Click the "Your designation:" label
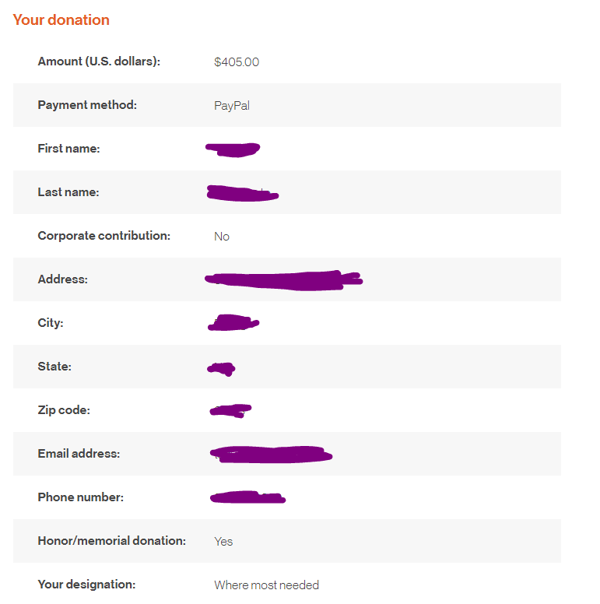The height and width of the screenshot is (604, 600). pyautogui.click(x=86, y=585)
